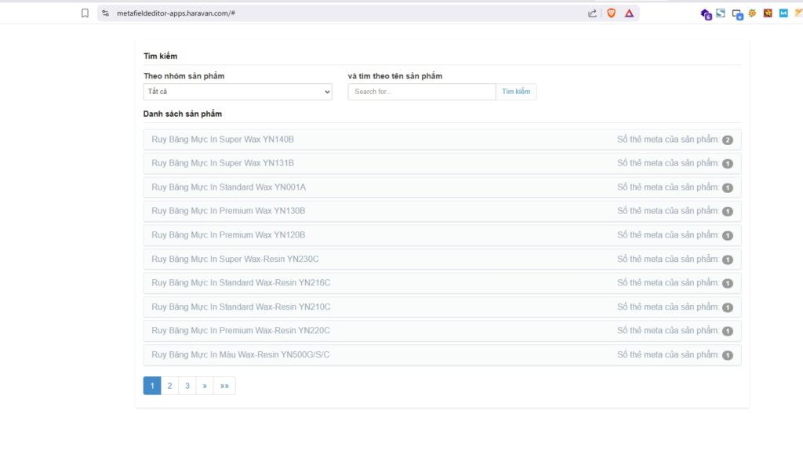
Task: Click the blue S extension icon
Action: point(721,13)
